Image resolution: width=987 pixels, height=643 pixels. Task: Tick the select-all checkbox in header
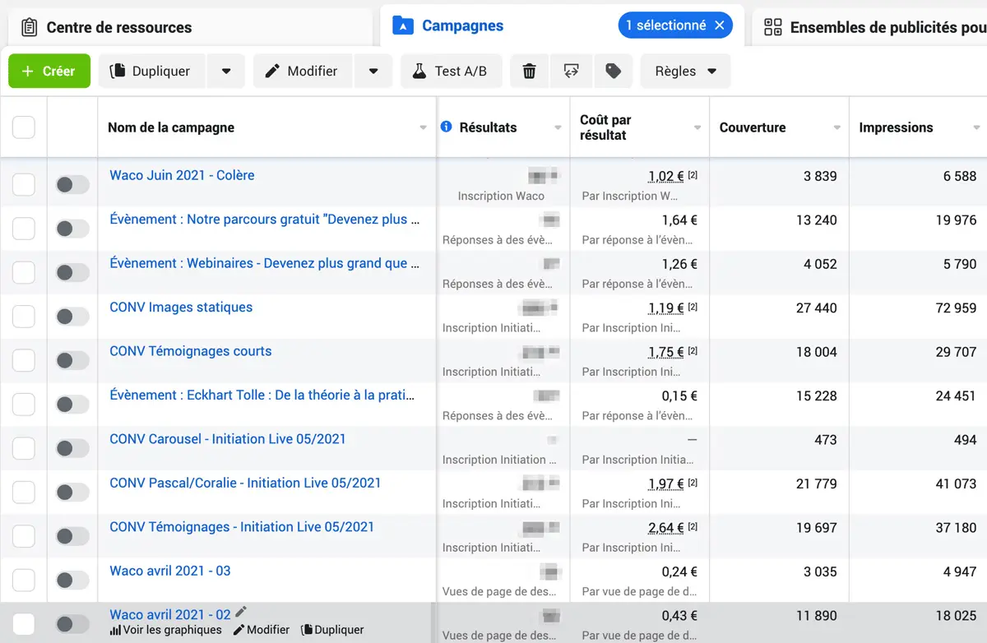(x=24, y=127)
